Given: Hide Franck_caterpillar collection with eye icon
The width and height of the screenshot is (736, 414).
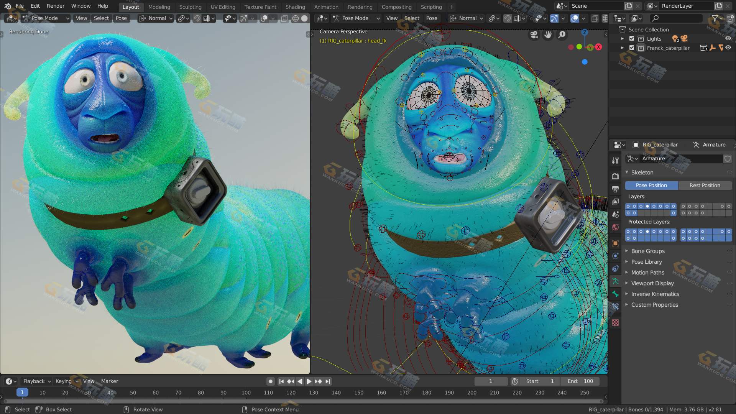Looking at the screenshot, I should (x=728, y=48).
